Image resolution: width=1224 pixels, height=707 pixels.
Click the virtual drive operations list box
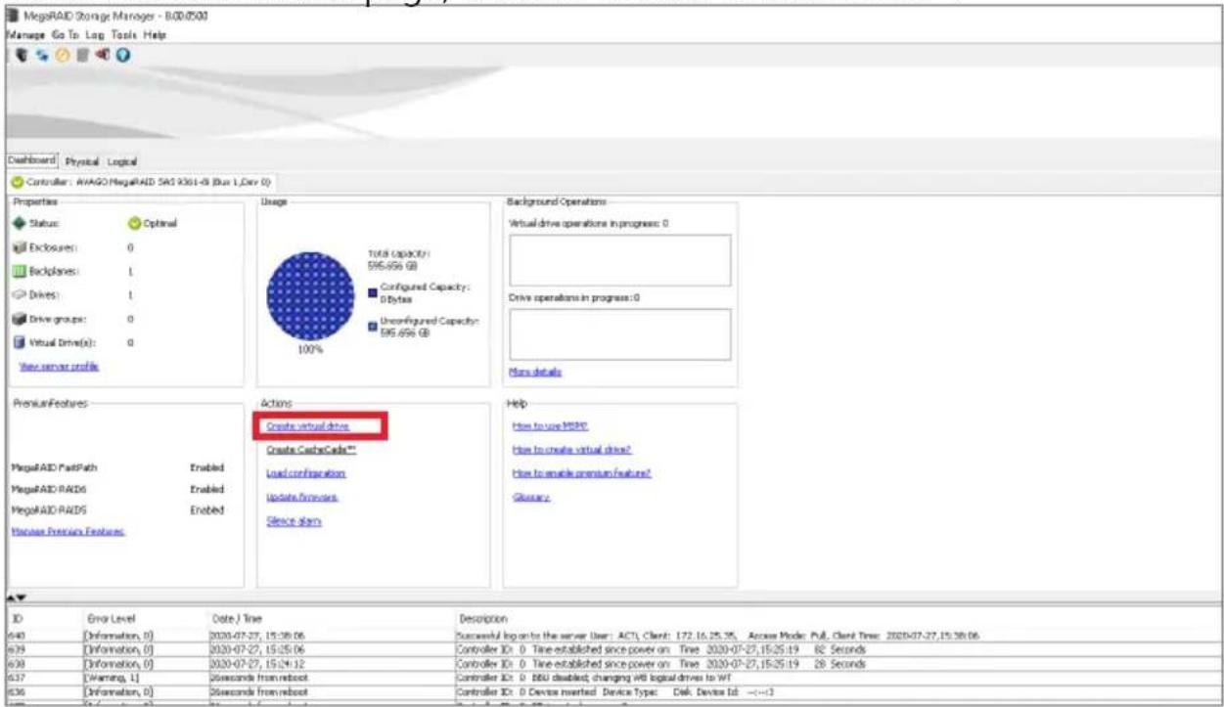[619, 260]
